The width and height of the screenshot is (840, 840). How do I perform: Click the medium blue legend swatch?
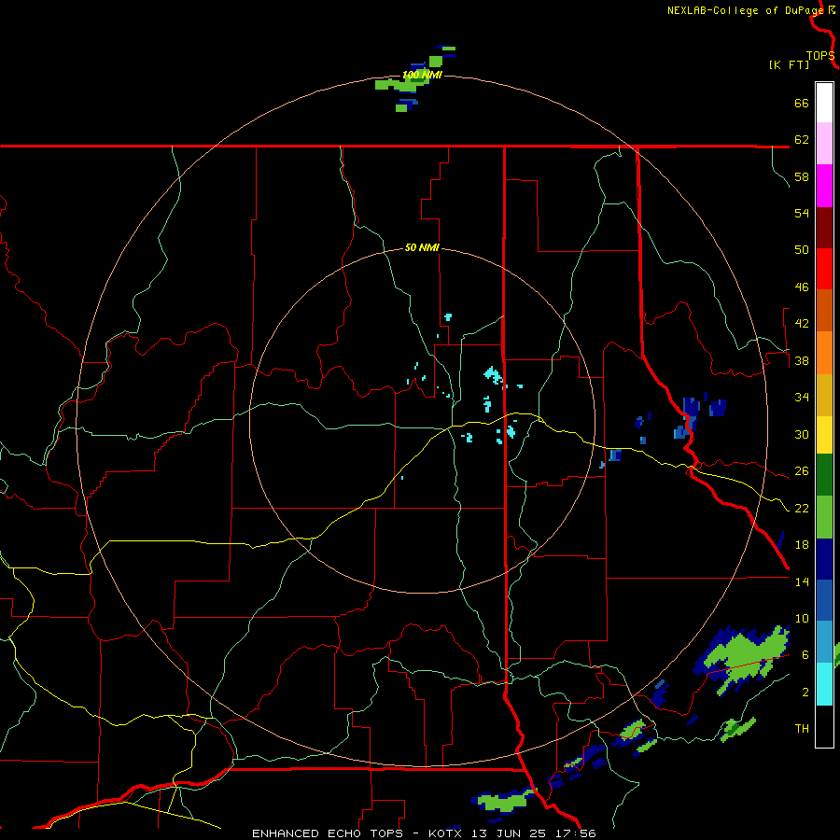point(824,600)
